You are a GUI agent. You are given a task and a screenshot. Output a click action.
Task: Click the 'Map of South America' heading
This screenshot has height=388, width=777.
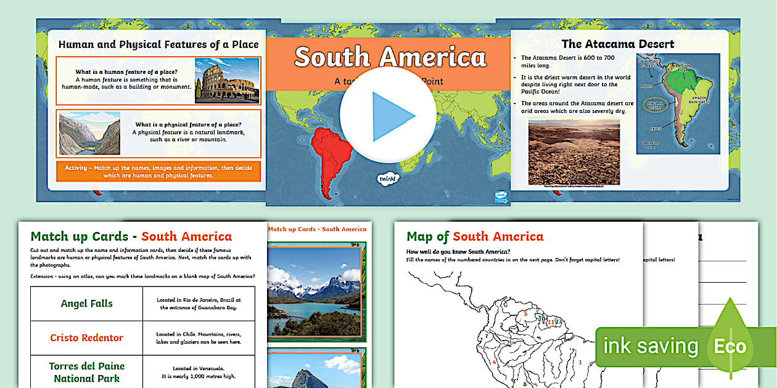click(475, 236)
